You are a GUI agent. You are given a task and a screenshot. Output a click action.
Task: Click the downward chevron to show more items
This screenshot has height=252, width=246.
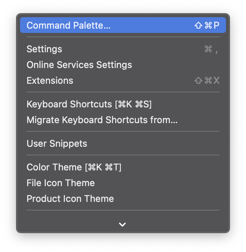[x=122, y=224]
